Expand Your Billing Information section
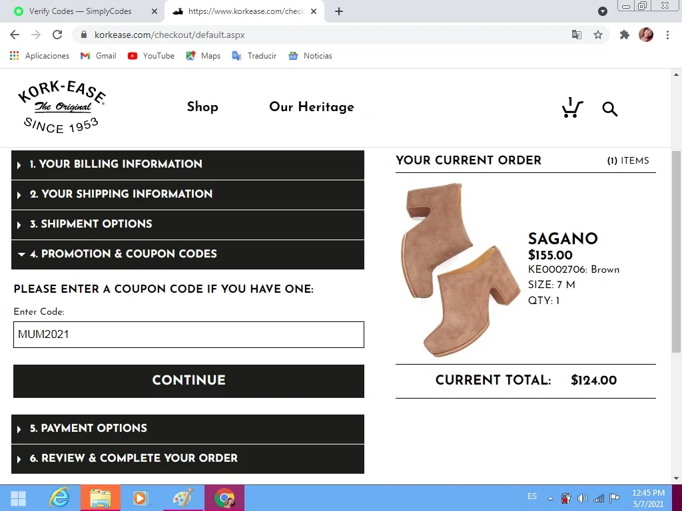Image resolution: width=682 pixels, height=511 pixels. pos(188,165)
